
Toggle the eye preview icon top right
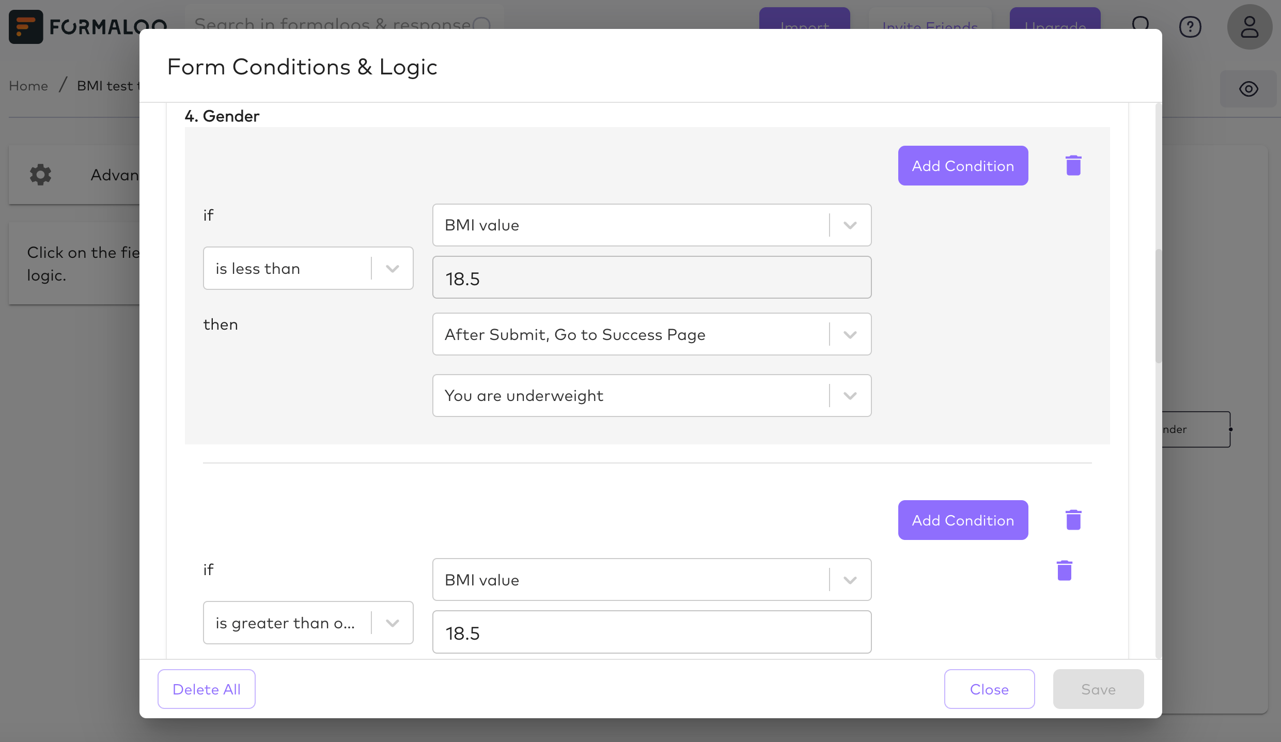[1248, 88]
